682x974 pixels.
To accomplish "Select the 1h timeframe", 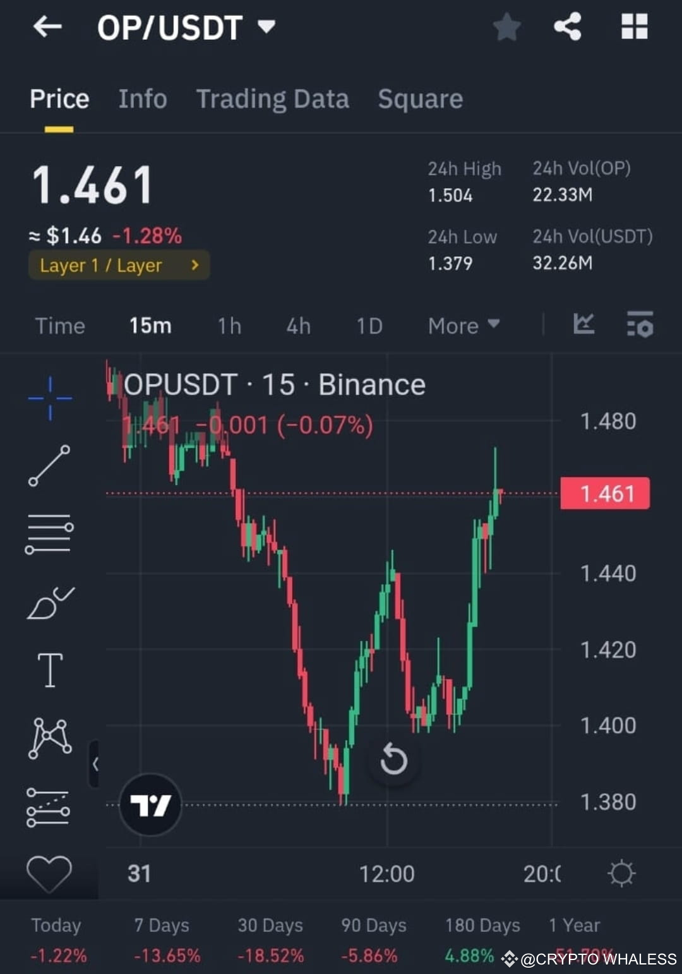I will coord(229,325).
